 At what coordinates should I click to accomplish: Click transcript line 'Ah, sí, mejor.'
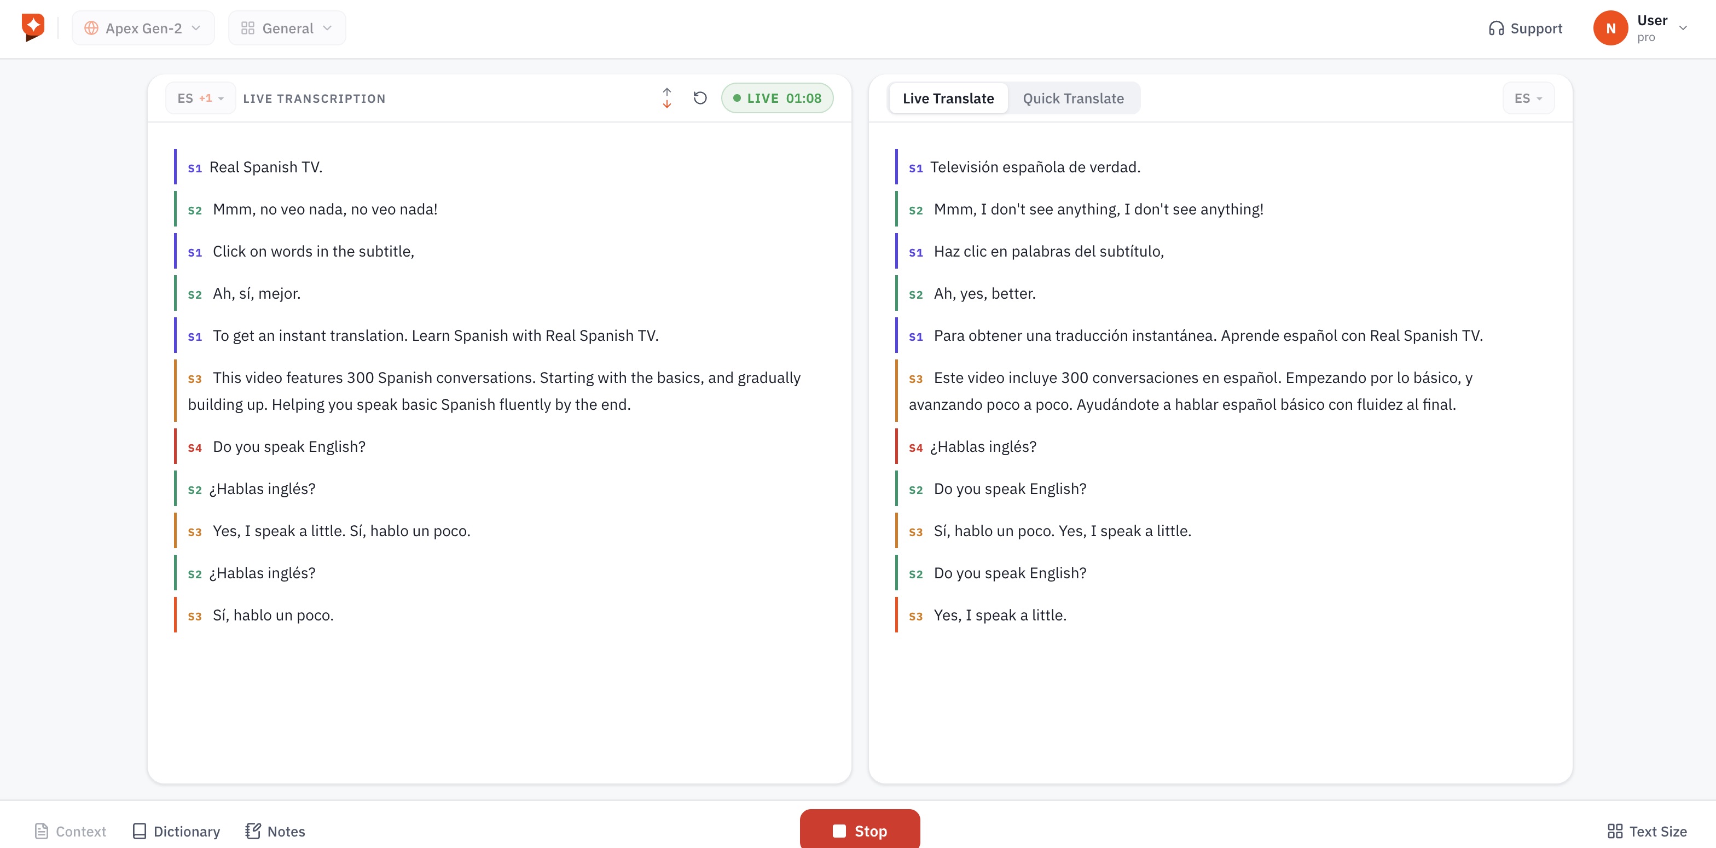[x=257, y=293]
